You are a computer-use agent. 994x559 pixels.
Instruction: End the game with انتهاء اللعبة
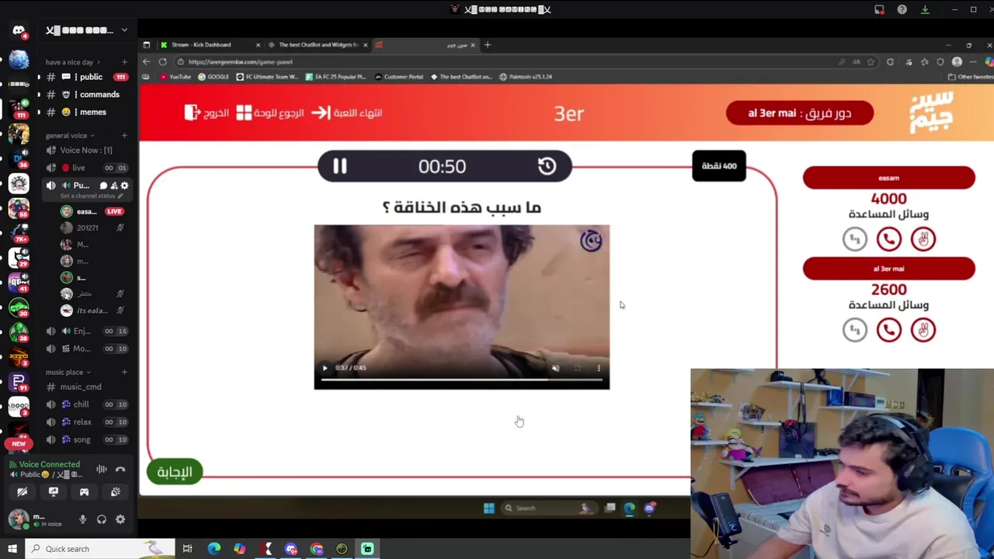click(347, 113)
